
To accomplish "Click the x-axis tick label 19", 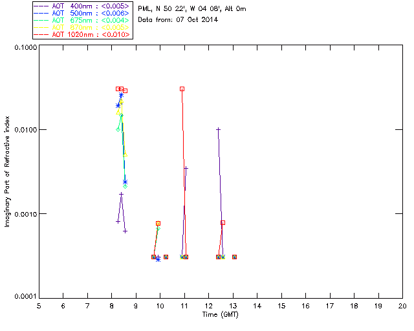I will pyautogui.click(x=378, y=306).
